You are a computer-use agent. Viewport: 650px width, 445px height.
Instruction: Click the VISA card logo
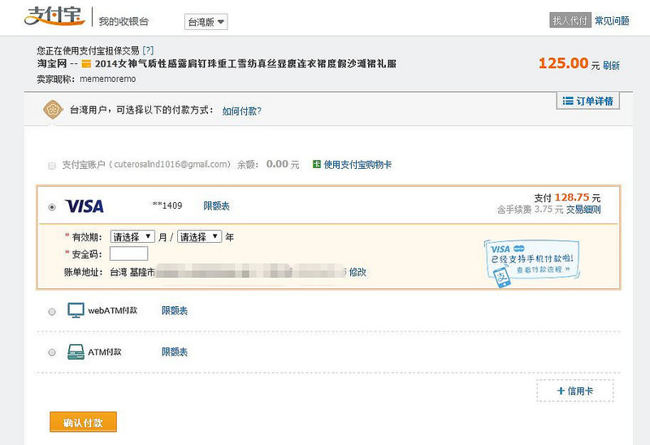(84, 206)
